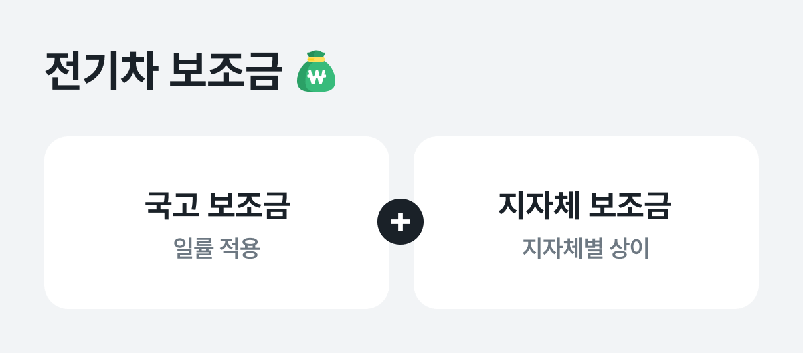The image size is (803, 353).
Task: Click the green money bag icon
Action: [316, 72]
